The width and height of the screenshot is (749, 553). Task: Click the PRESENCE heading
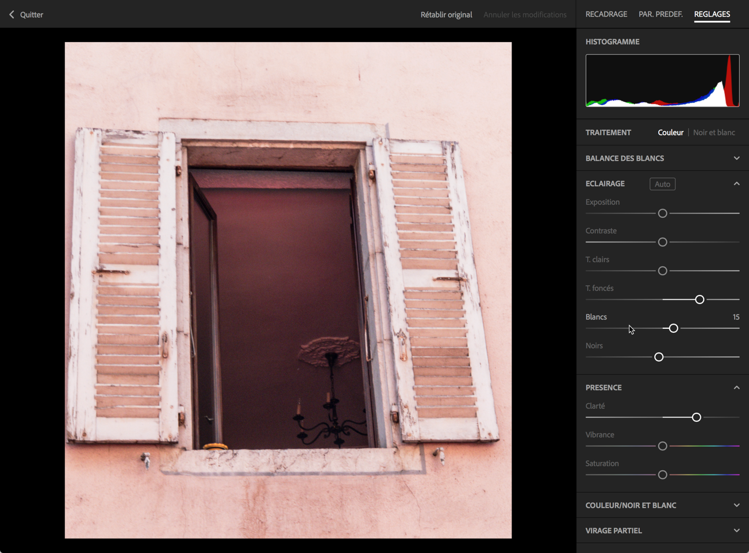[x=604, y=387]
